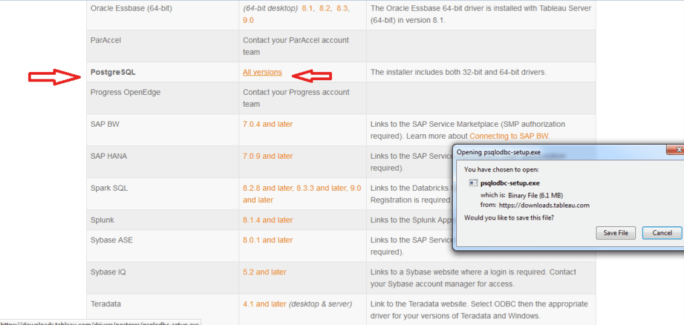Click the Sybase website login description text

474,278
